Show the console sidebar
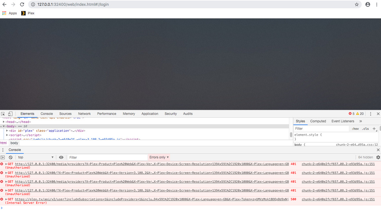381x219 pixels. [x=3, y=157]
